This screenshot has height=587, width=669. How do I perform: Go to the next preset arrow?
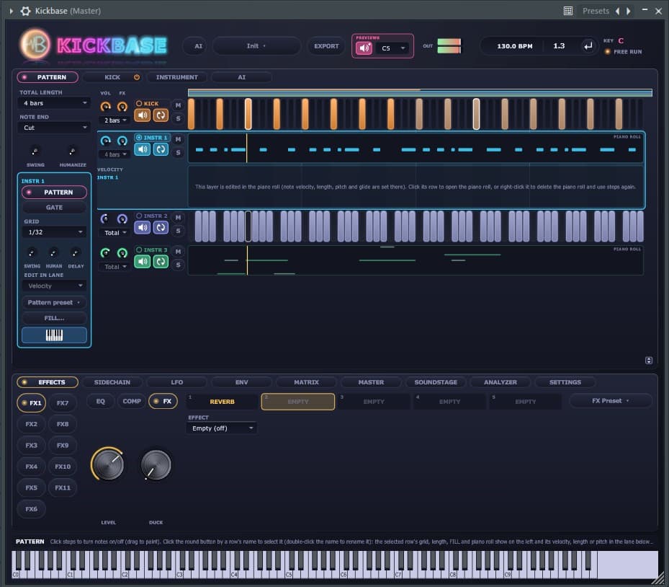coord(628,11)
